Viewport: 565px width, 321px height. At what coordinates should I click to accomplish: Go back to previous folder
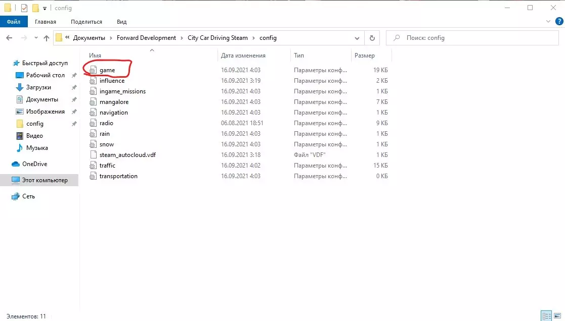(x=10, y=38)
